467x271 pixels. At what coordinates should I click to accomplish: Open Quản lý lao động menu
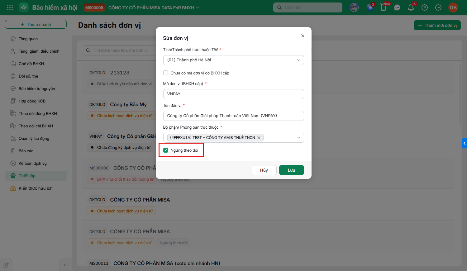36,138
